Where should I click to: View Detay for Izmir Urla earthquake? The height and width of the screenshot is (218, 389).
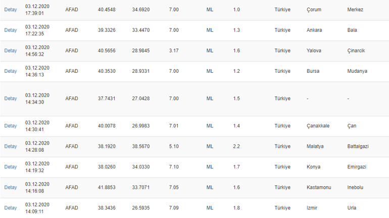[x=11, y=207]
